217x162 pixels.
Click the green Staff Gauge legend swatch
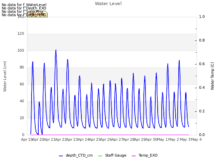coord(100,156)
